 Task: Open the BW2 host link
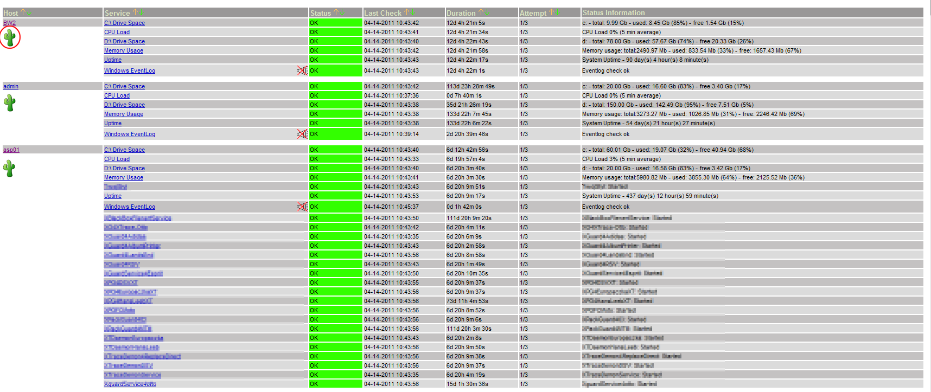[x=9, y=23]
